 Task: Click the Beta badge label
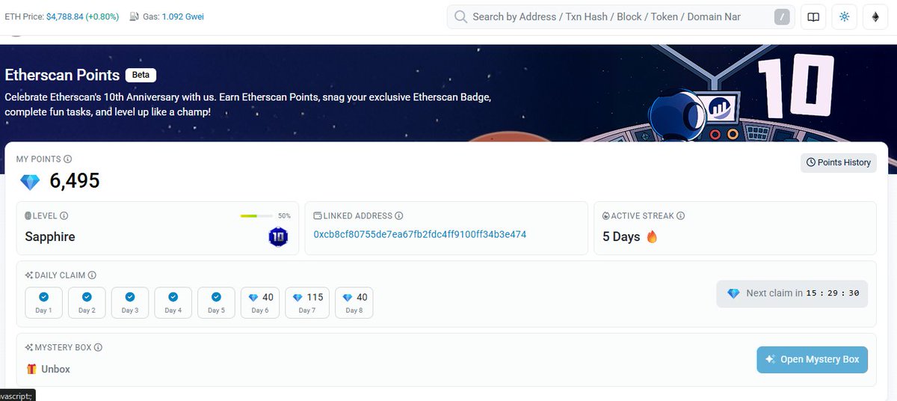141,75
